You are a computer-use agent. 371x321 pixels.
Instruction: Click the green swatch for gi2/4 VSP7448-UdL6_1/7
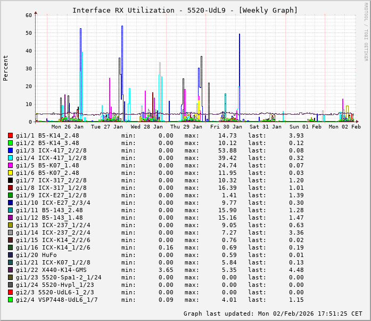10,300
